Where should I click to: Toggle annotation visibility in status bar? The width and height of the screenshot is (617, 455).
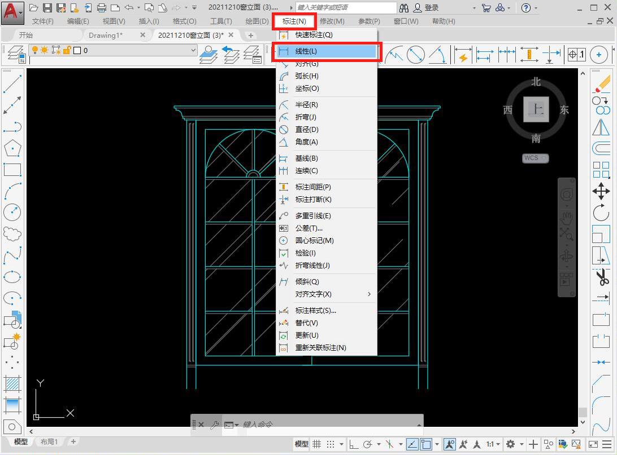click(449, 444)
